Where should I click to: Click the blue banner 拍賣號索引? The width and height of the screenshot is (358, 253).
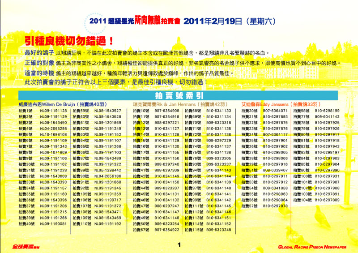click(178, 95)
